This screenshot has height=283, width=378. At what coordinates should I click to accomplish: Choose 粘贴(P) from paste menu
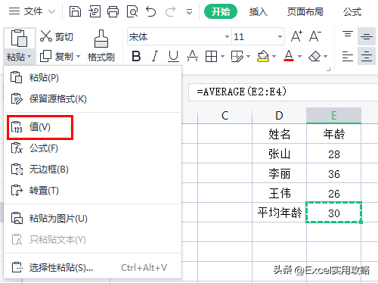(x=93, y=77)
